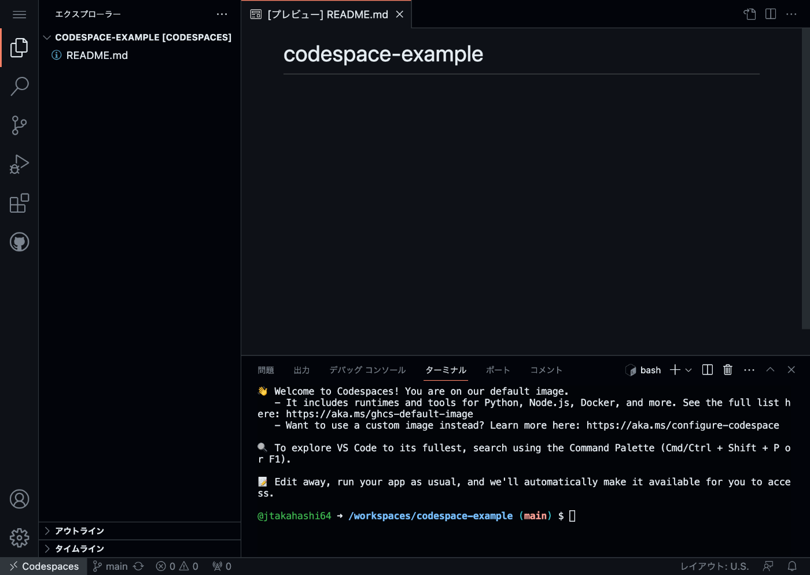Open README.md in the file tree
Screen dimensions: 810x575
pos(139,55)
